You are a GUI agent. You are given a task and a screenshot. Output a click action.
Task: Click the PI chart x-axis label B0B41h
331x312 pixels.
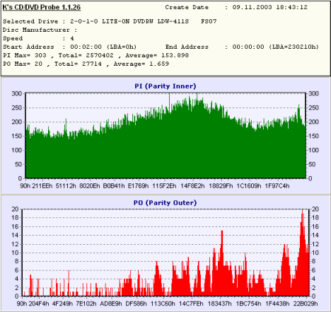pos(114,186)
